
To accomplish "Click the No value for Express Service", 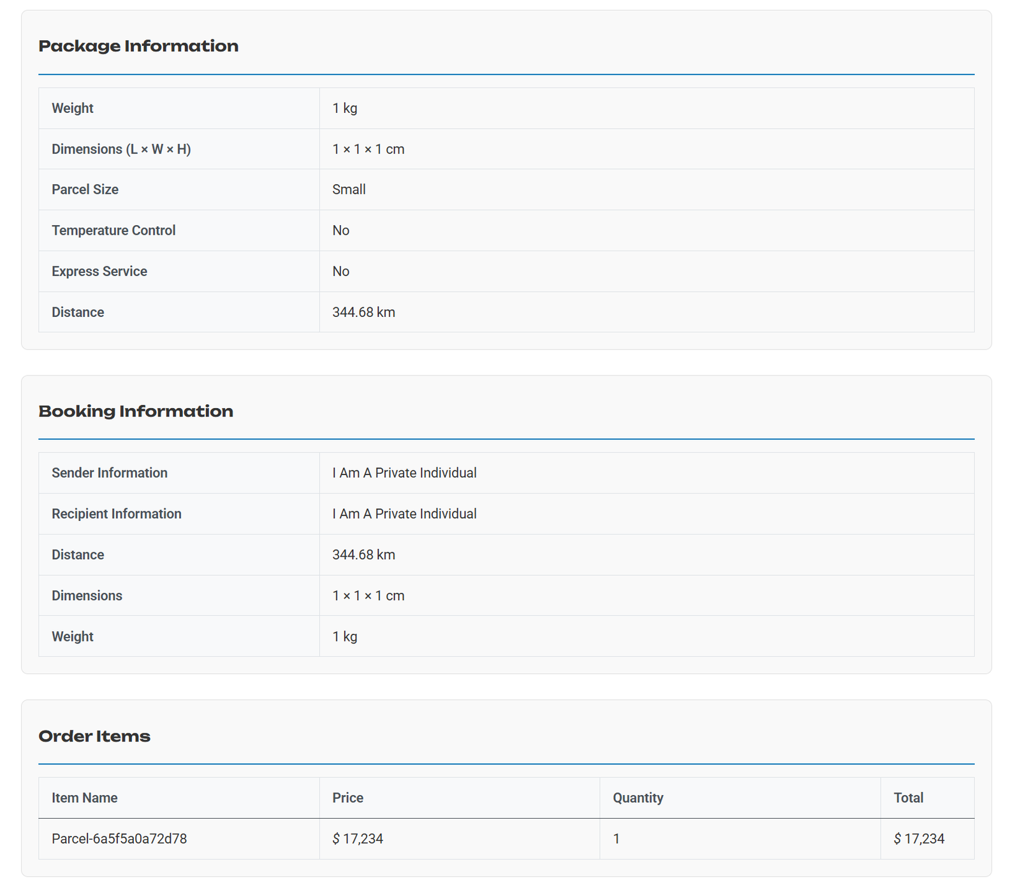I will (340, 271).
